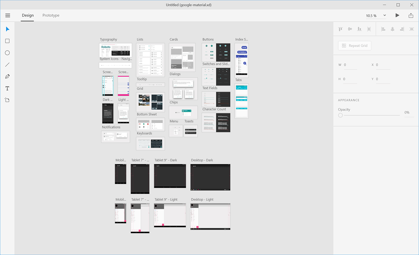Click the Selection arrow tool

[x=7, y=29]
